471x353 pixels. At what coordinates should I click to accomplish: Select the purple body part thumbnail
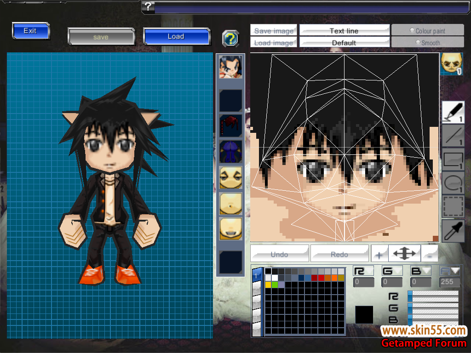230,151
